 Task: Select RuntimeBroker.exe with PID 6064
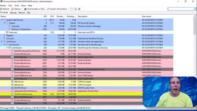point(86,54)
